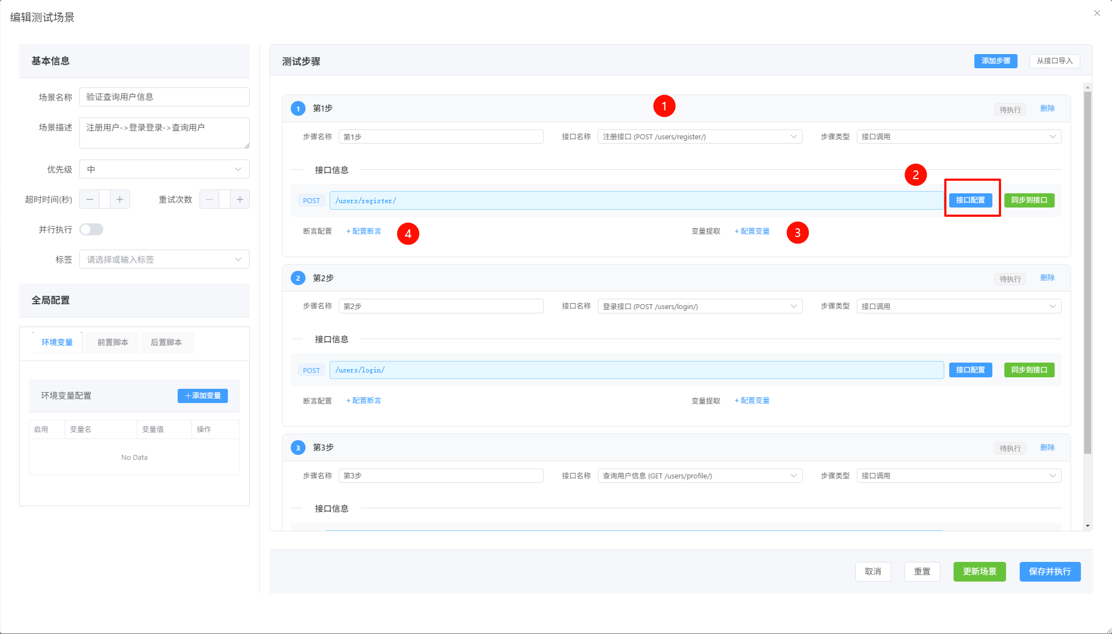The image size is (1112, 634).
Task: Open step 1 interface name dropdown
Action: [699, 137]
